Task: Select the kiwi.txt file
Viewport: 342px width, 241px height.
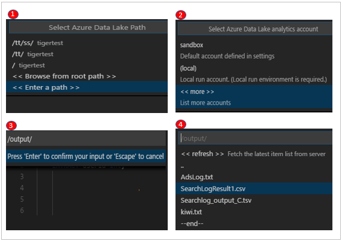Action: 254,212
